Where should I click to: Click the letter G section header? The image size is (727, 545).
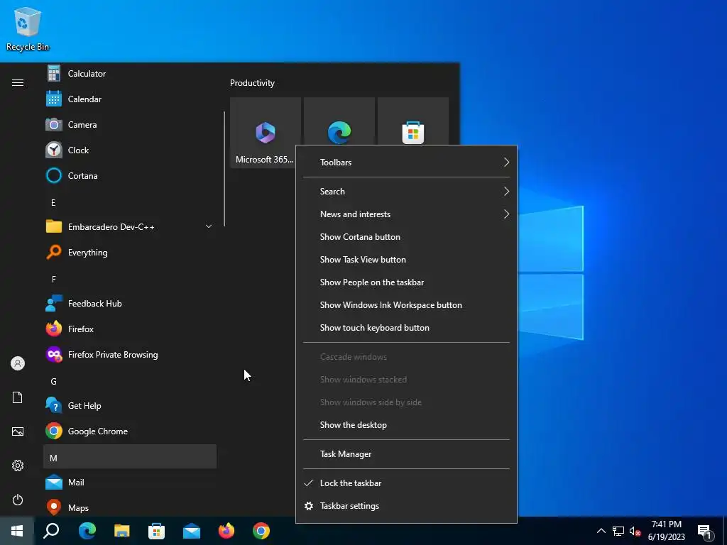pos(130,381)
